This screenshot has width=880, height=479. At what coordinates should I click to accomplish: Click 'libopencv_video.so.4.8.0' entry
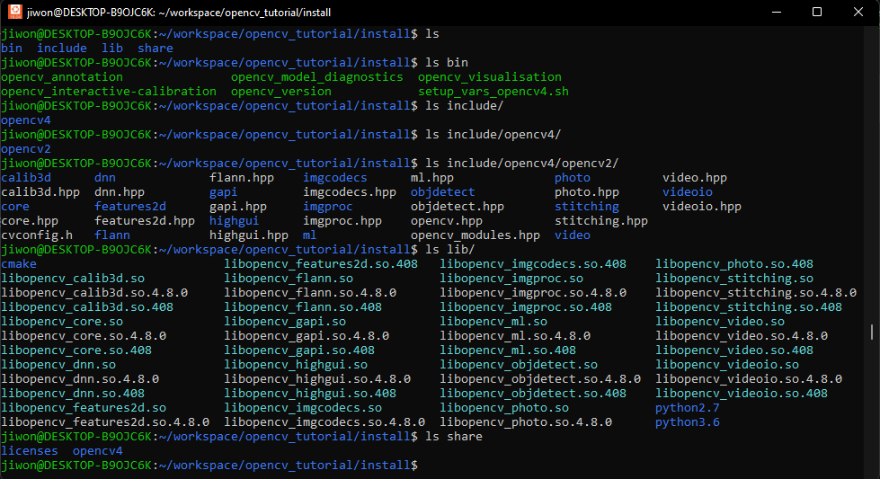pos(742,336)
